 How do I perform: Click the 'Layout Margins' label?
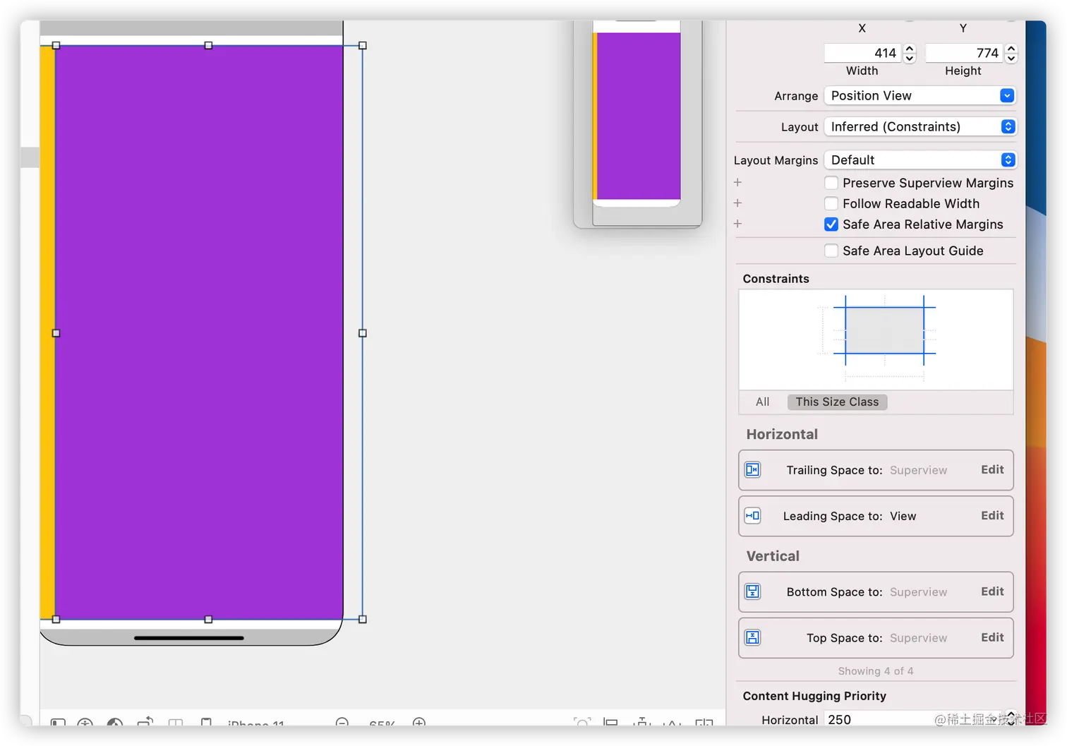(776, 160)
